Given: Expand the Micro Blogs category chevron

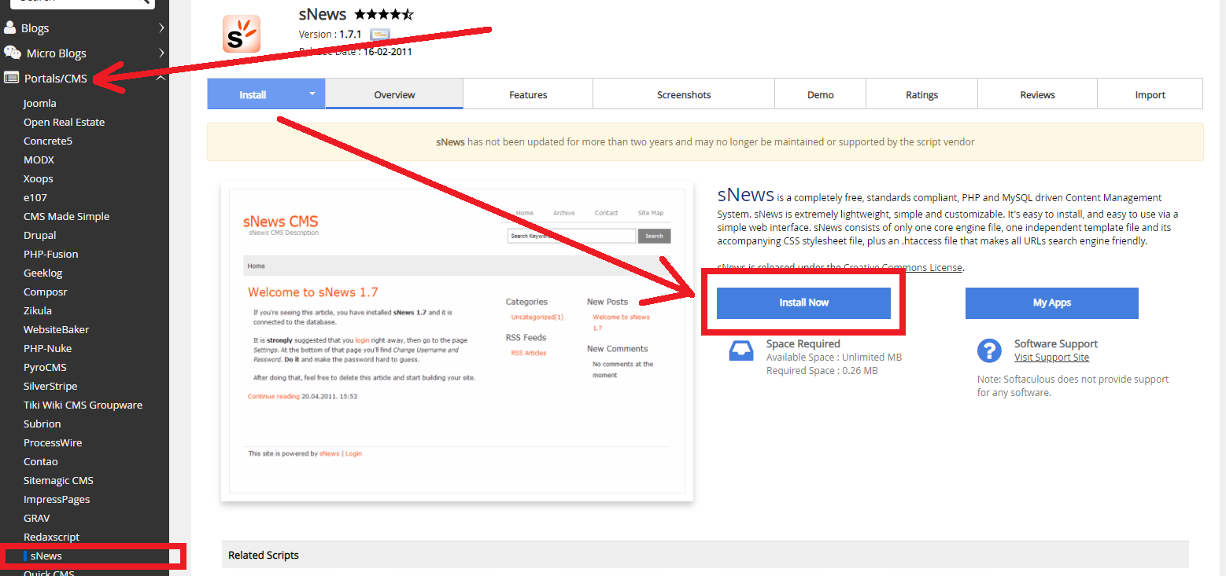Looking at the screenshot, I should (x=161, y=53).
